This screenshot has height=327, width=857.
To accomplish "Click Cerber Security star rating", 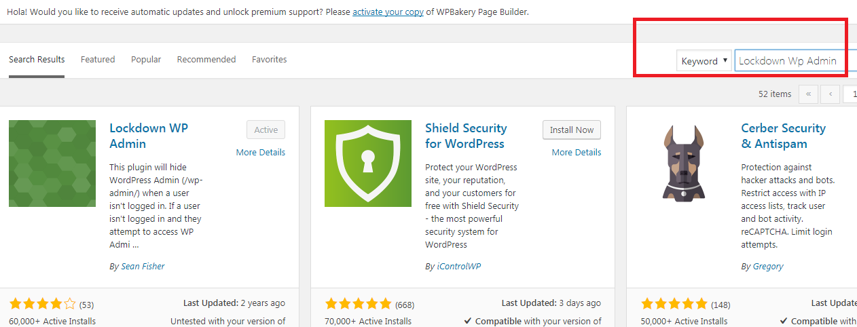I will (x=674, y=304).
